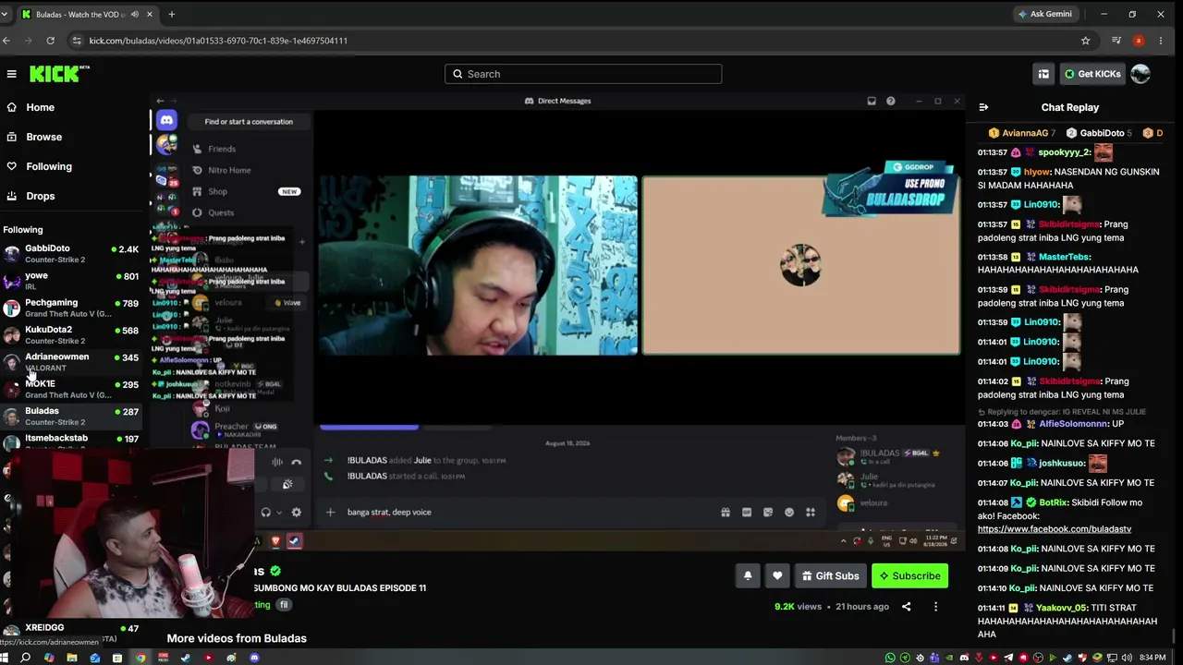Click the Ask Gemini button
The width and height of the screenshot is (1183, 665).
click(x=1044, y=14)
